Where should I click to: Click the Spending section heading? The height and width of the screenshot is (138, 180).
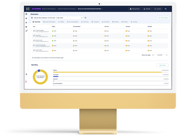35,65
